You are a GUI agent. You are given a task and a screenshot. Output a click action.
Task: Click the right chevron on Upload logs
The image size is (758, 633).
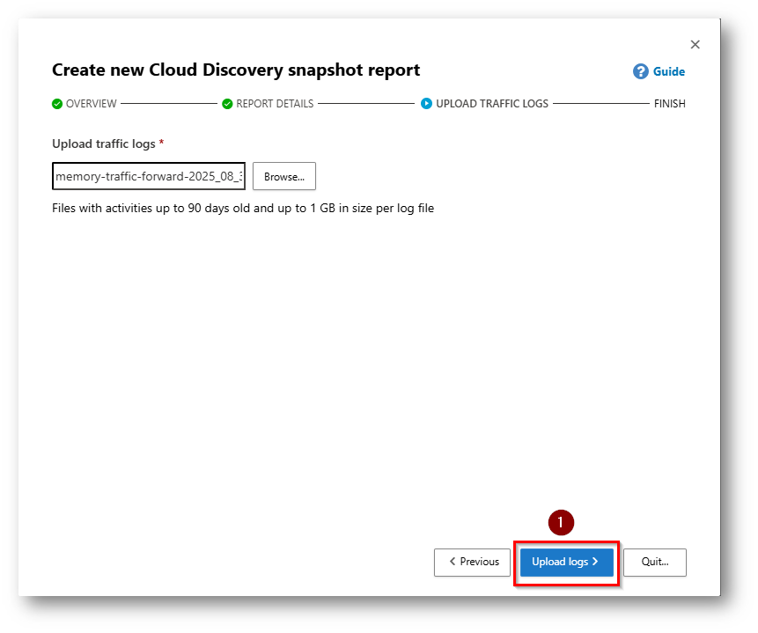pos(595,562)
